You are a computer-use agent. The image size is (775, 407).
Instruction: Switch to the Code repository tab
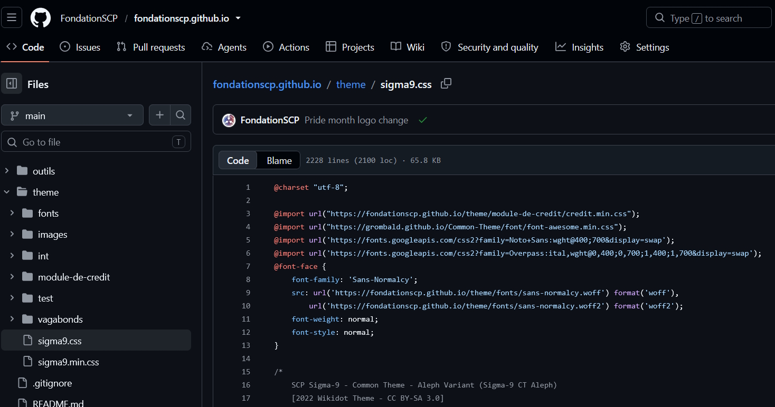click(x=25, y=47)
